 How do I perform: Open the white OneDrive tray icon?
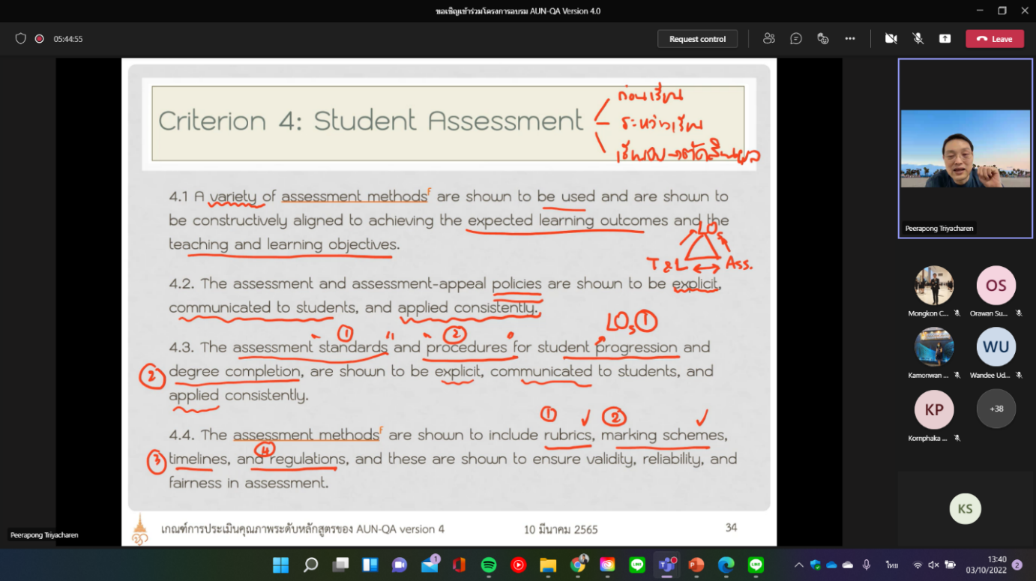tap(848, 565)
